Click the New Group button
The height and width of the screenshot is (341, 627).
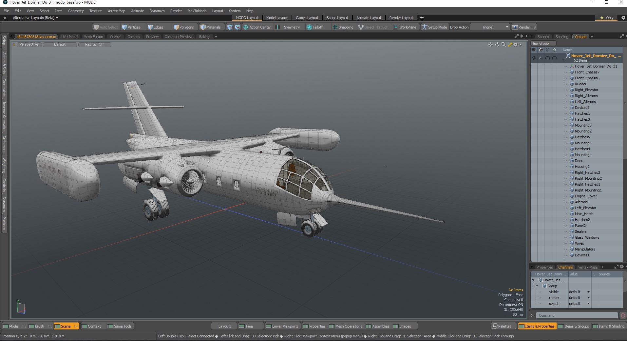[543, 43]
